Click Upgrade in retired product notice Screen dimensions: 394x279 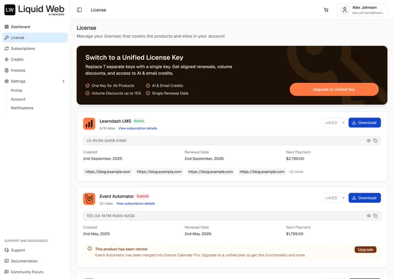coord(366,250)
